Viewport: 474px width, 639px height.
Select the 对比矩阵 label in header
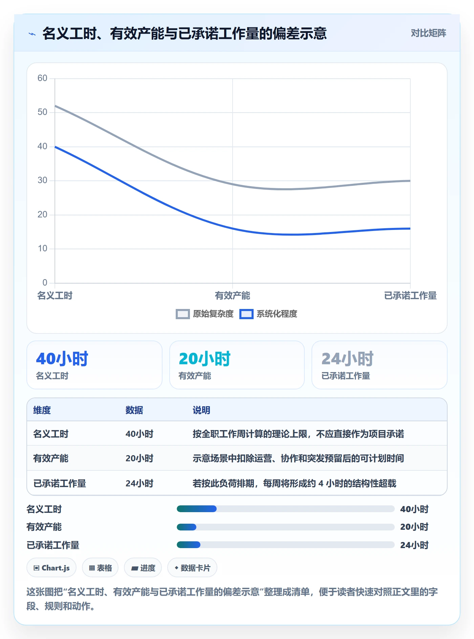coord(428,33)
